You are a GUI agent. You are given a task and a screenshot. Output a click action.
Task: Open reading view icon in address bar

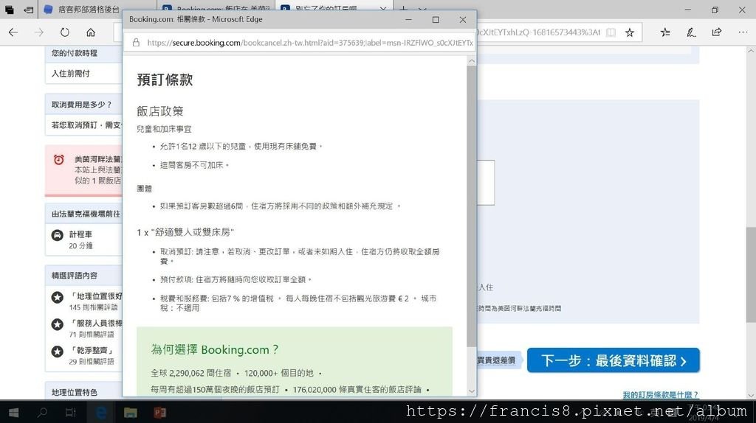coord(611,32)
